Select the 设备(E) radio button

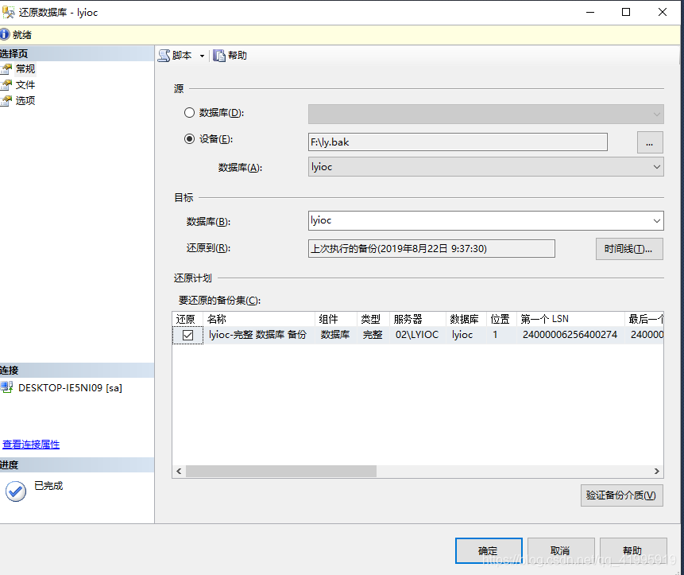point(188,138)
